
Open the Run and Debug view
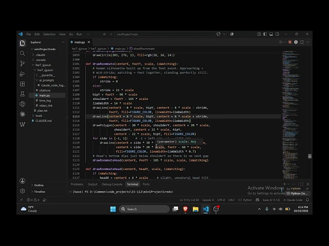(22, 74)
